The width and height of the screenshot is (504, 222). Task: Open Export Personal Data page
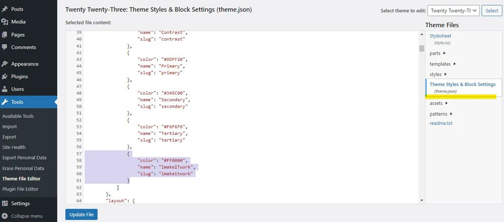(24, 158)
